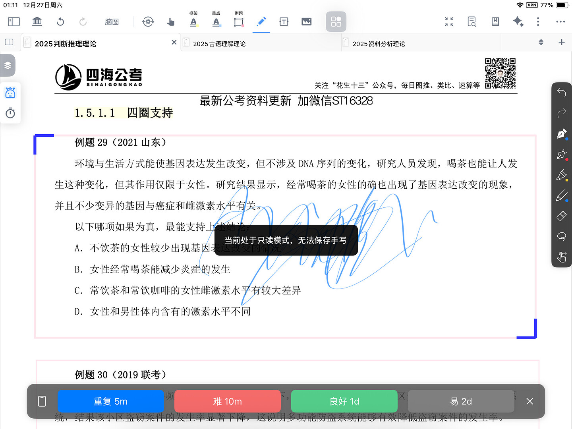Open the vertical three-dot menu

(538, 21)
